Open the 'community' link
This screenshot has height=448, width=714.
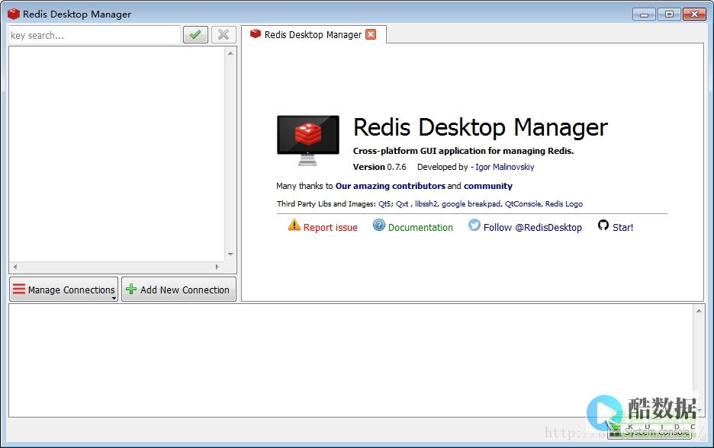487,186
